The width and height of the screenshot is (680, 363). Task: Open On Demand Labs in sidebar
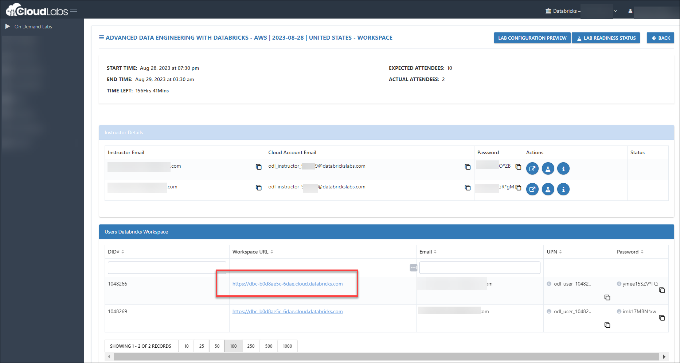pyautogui.click(x=33, y=27)
